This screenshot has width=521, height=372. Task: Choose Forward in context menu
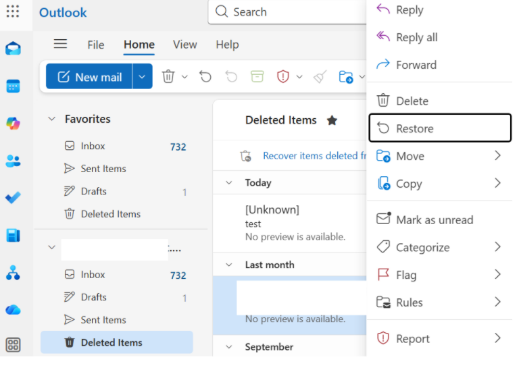click(x=440, y=65)
